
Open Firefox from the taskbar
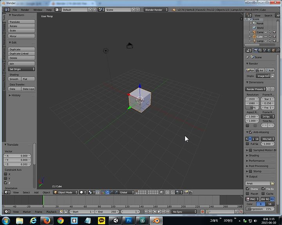pos(47,220)
